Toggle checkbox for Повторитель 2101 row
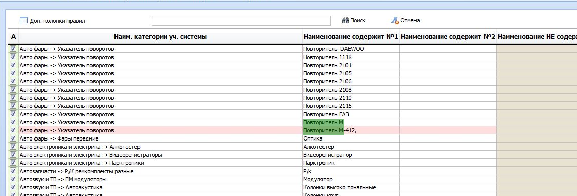This screenshot has height=196, width=577. [13, 65]
